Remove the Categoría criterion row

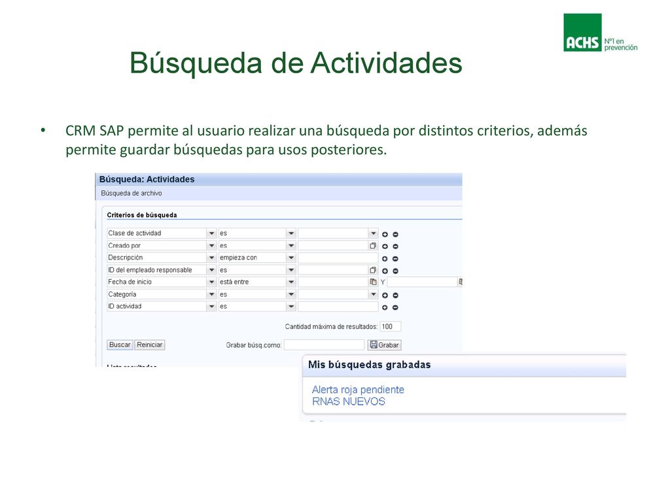pos(395,295)
